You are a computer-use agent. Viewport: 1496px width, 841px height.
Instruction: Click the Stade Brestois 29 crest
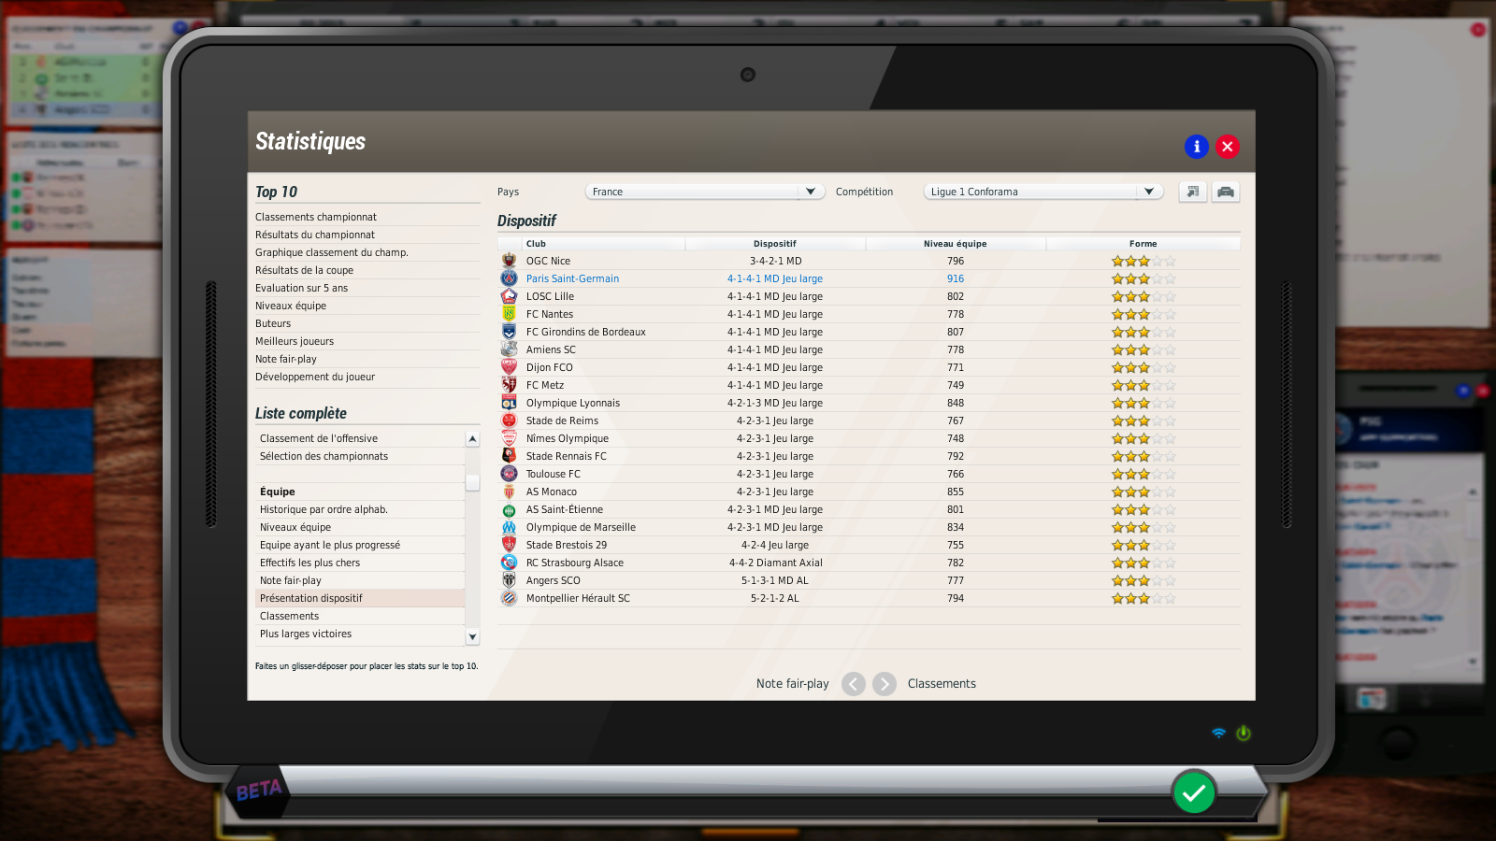click(x=509, y=545)
